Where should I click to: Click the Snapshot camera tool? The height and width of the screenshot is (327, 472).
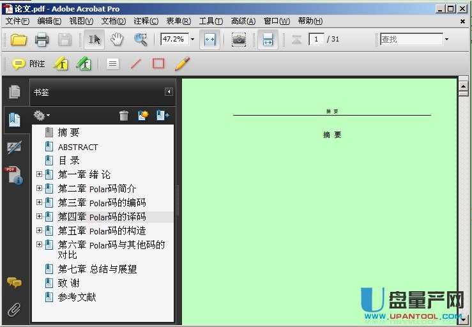click(x=239, y=40)
